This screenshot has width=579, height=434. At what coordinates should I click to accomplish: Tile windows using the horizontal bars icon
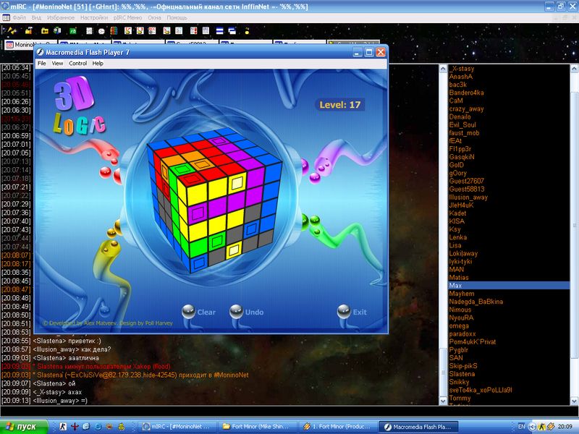[220, 31]
